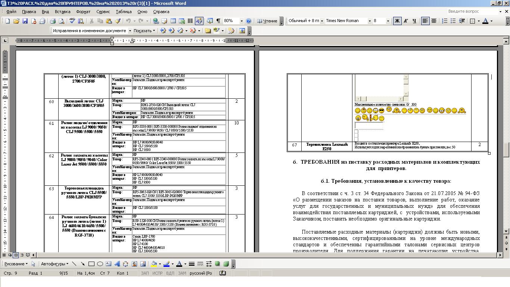This screenshot has width=510, height=287.
Task: Click the Print Preview icon
Action: 61,21
